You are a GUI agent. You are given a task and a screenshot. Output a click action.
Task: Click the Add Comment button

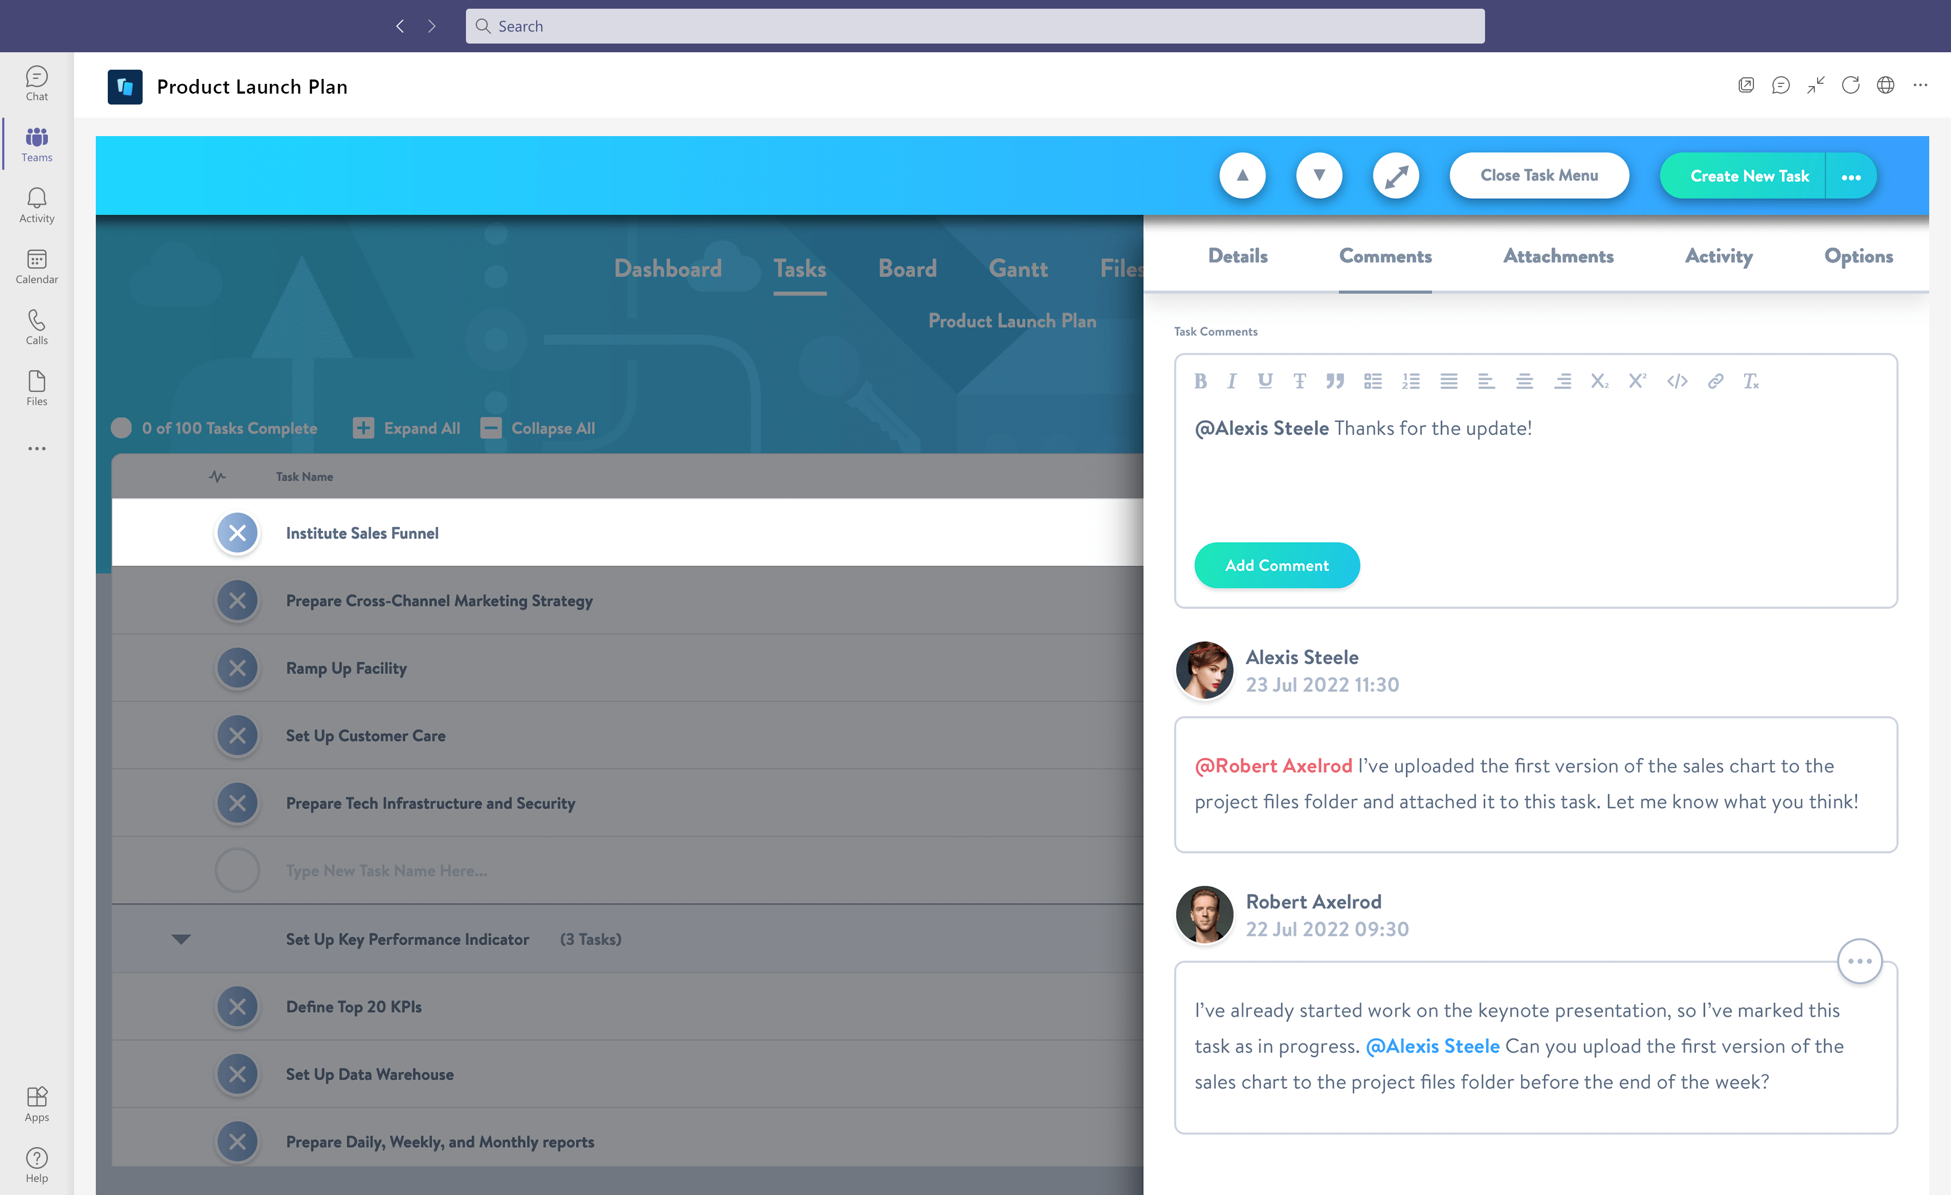coord(1277,565)
